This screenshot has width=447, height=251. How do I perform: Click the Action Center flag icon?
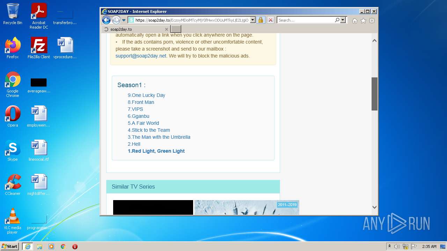413,246
